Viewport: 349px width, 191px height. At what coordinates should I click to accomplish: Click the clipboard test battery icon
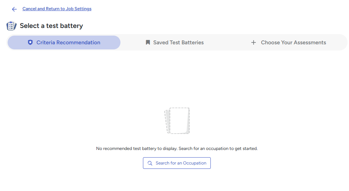click(11, 26)
